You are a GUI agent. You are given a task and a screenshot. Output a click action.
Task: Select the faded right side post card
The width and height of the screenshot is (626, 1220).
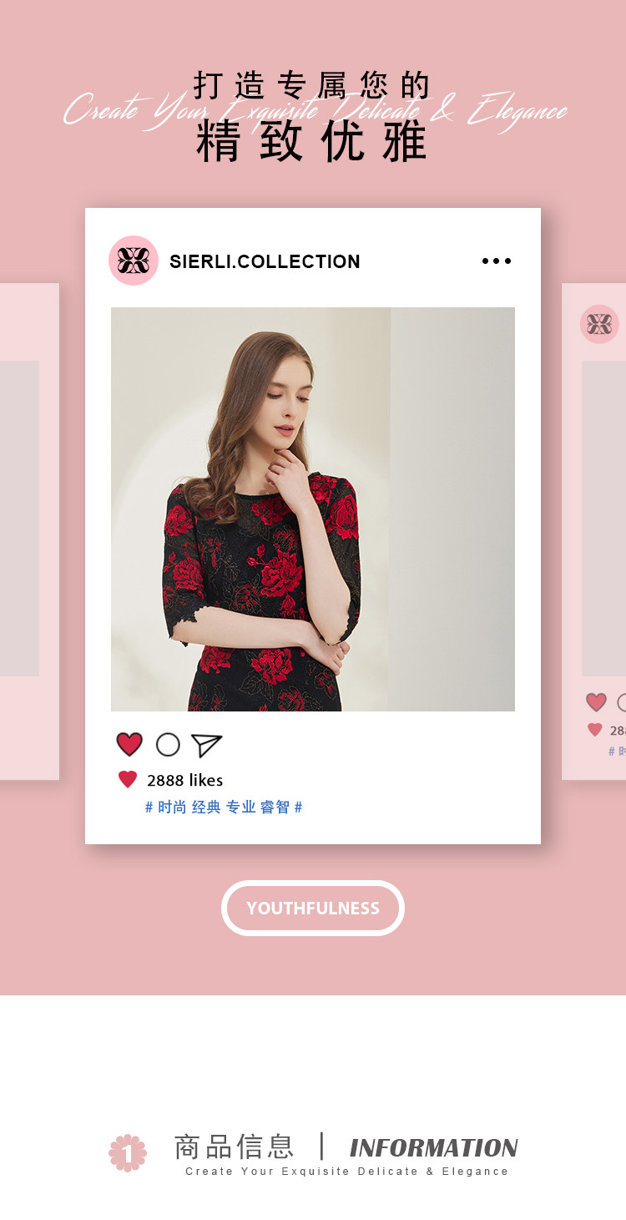coord(594,532)
